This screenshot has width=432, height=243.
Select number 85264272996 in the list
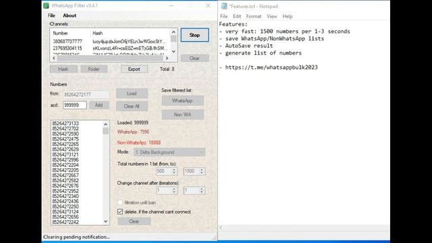pyautogui.click(x=65, y=160)
